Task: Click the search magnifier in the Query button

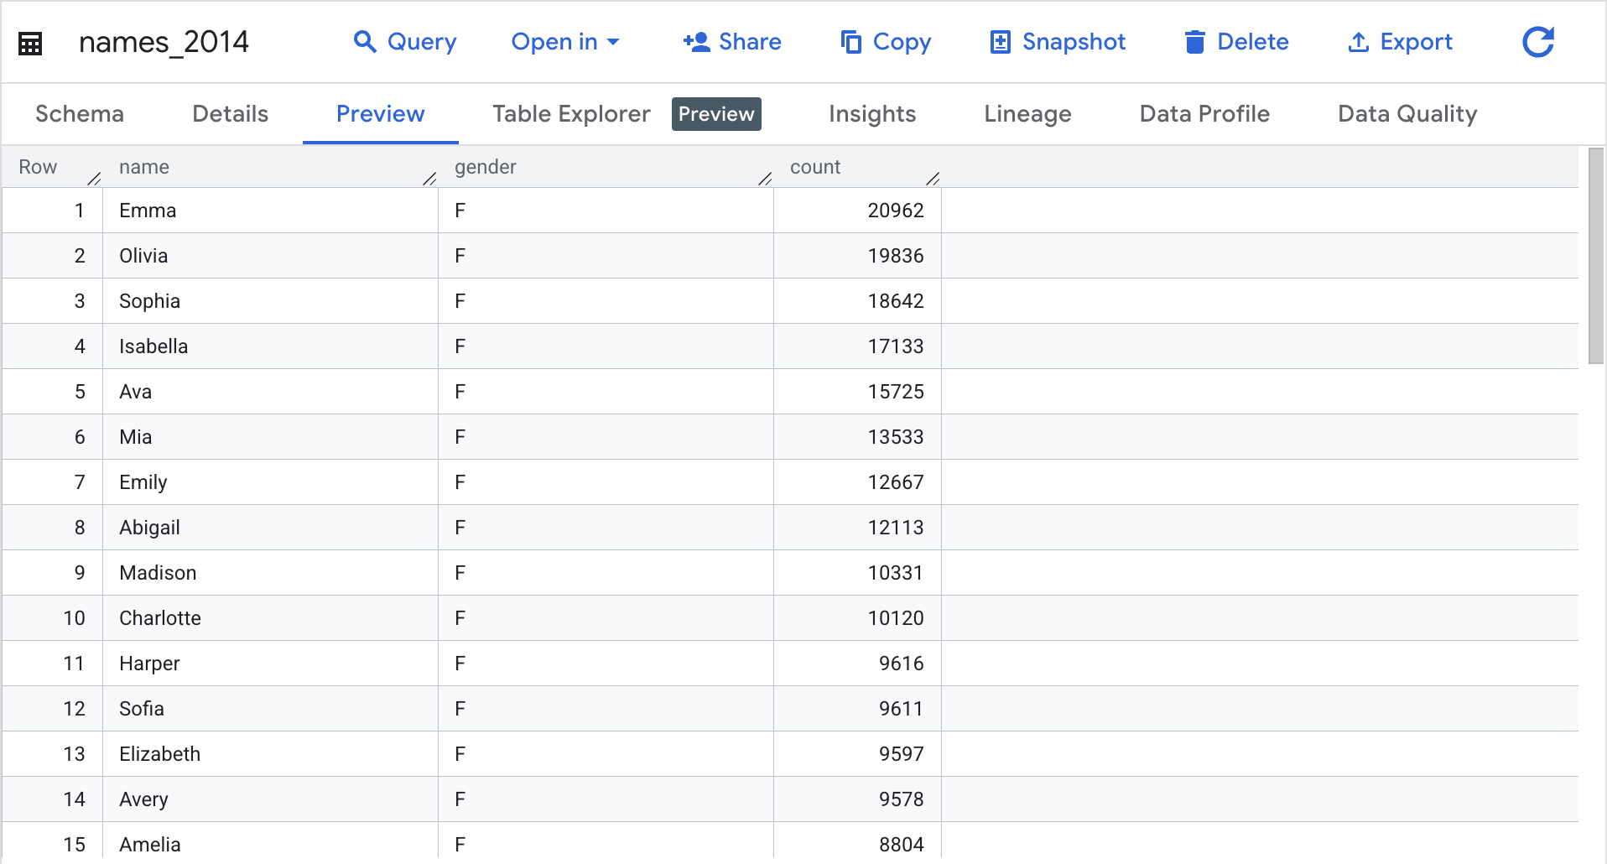Action: coord(365,42)
